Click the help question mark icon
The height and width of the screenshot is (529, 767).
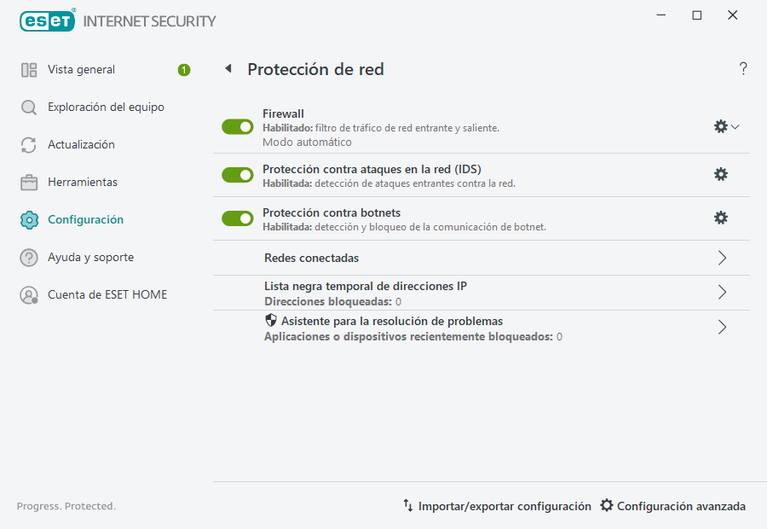click(x=742, y=68)
